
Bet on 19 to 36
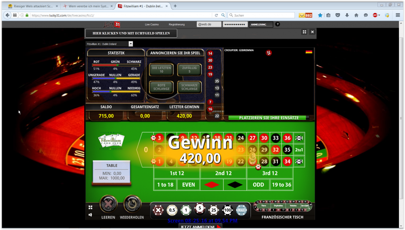pyautogui.click(x=281, y=185)
